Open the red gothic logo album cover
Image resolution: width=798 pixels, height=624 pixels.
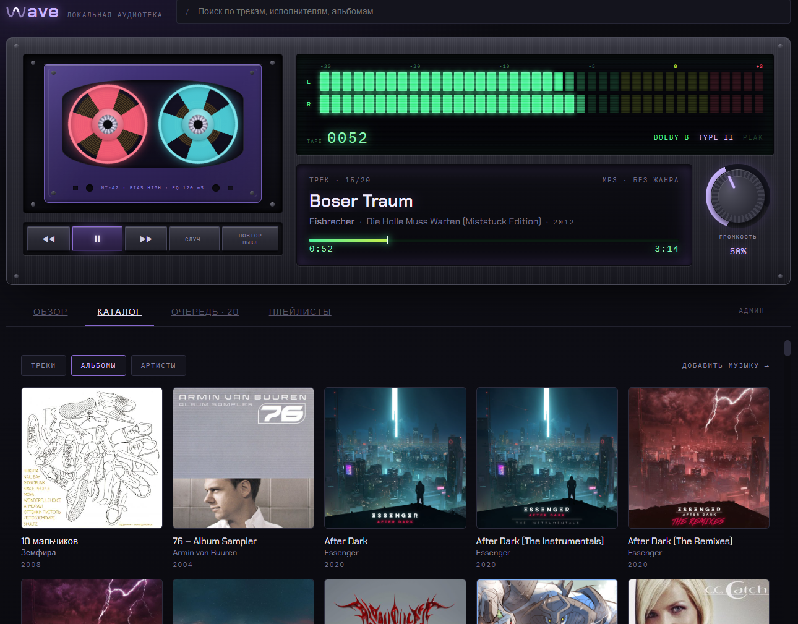(x=395, y=602)
